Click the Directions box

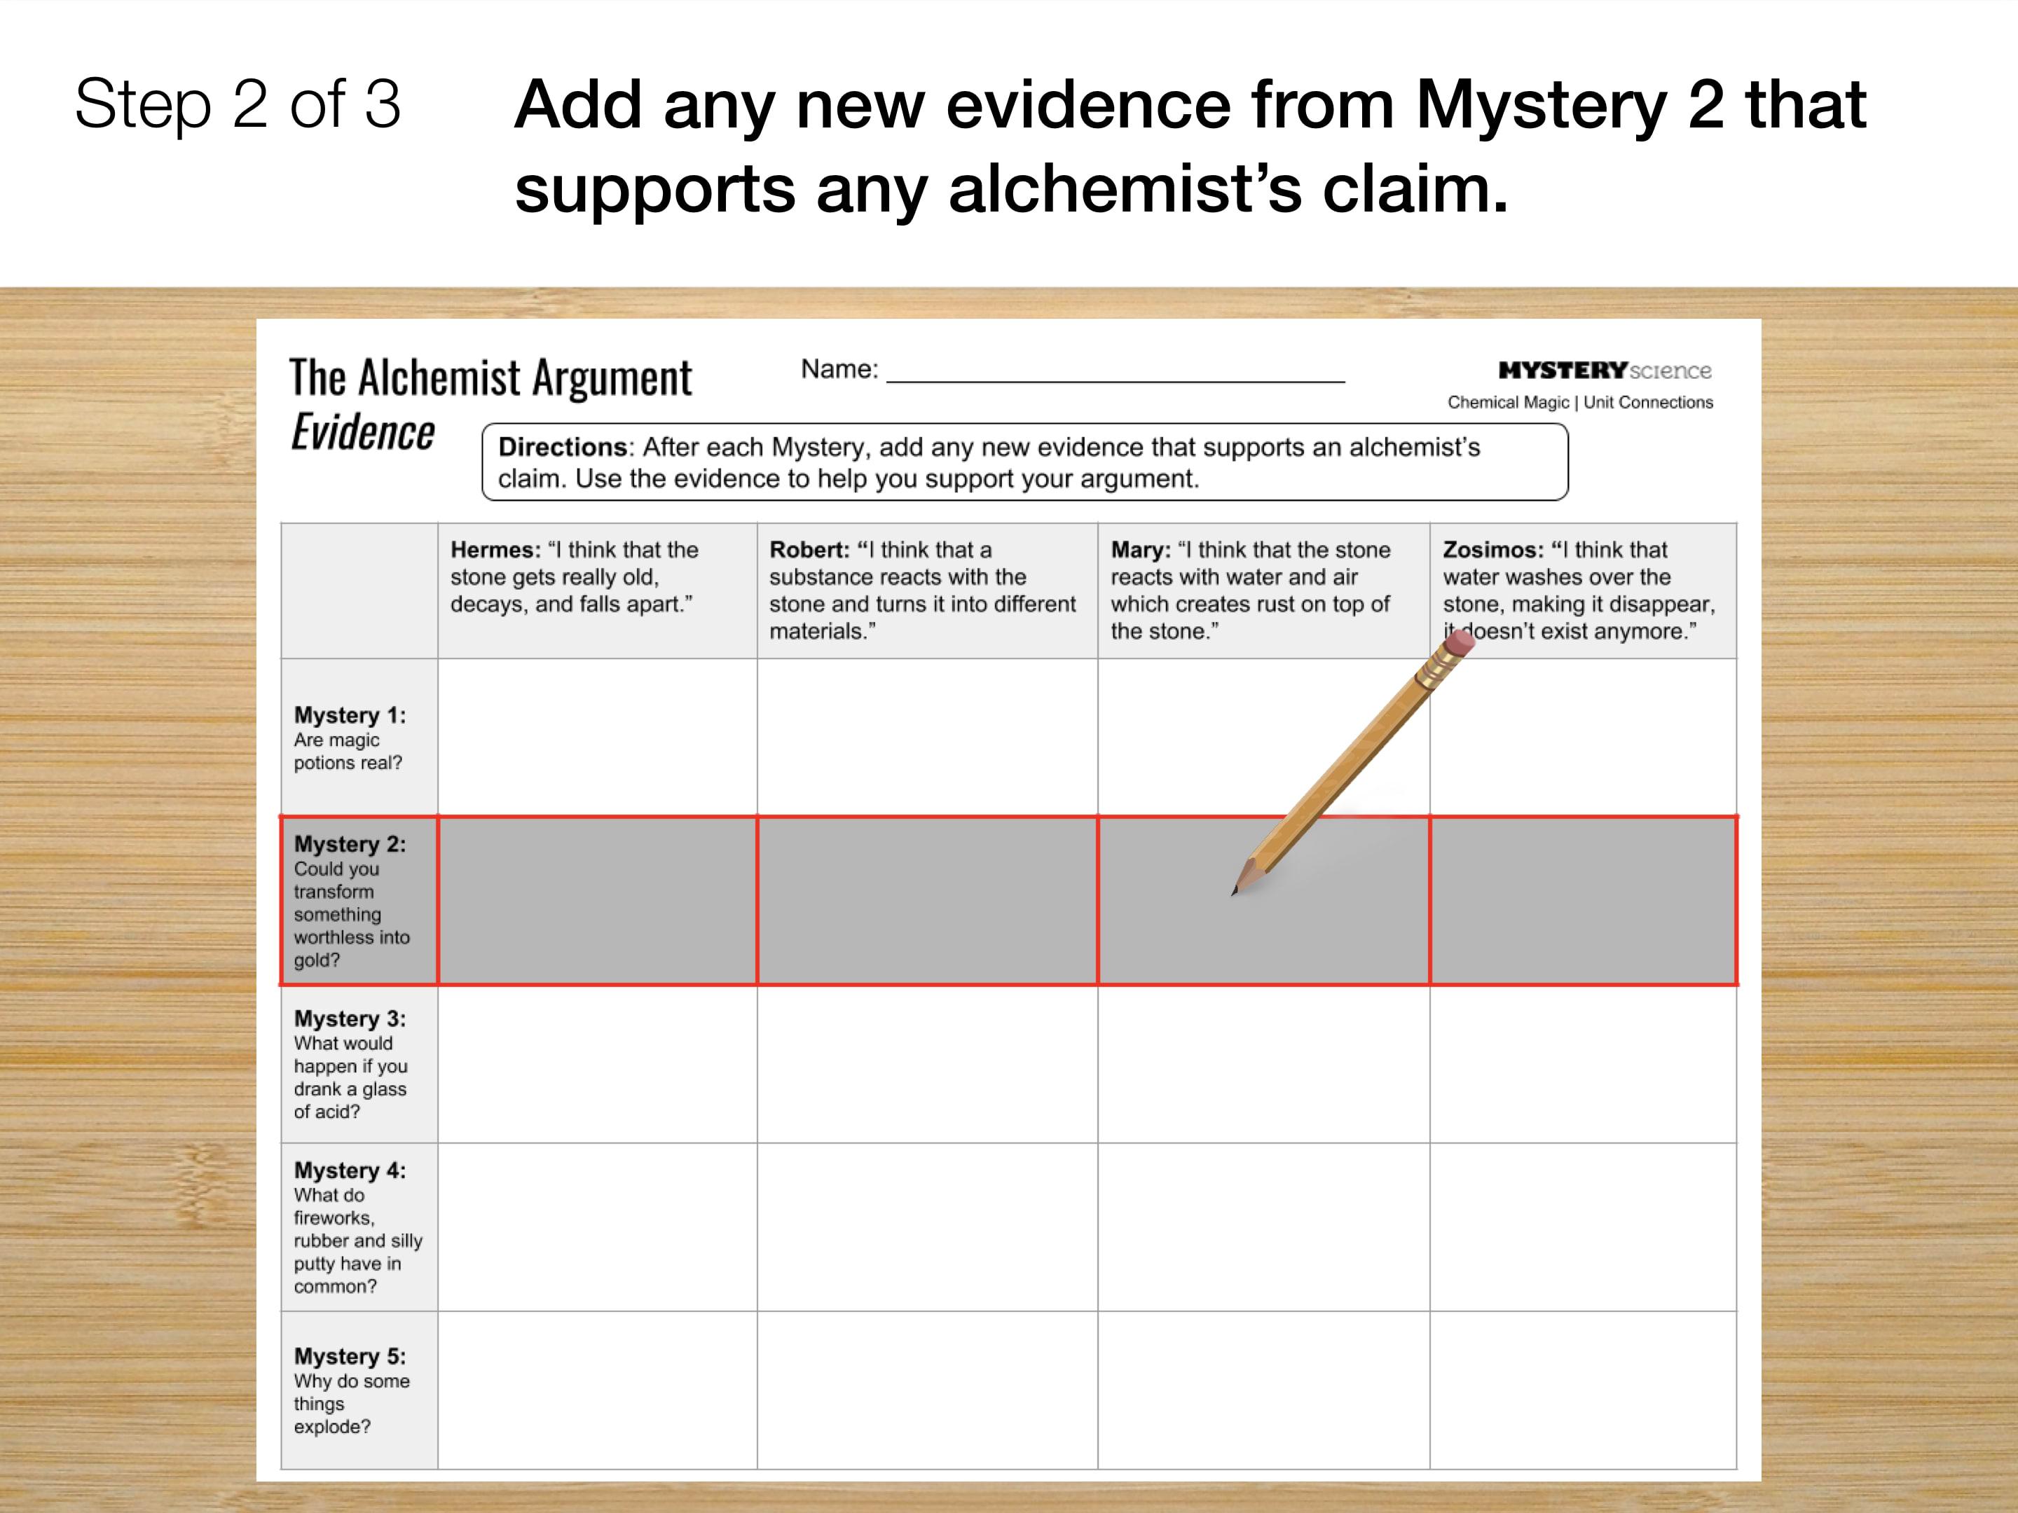[x=1024, y=462]
